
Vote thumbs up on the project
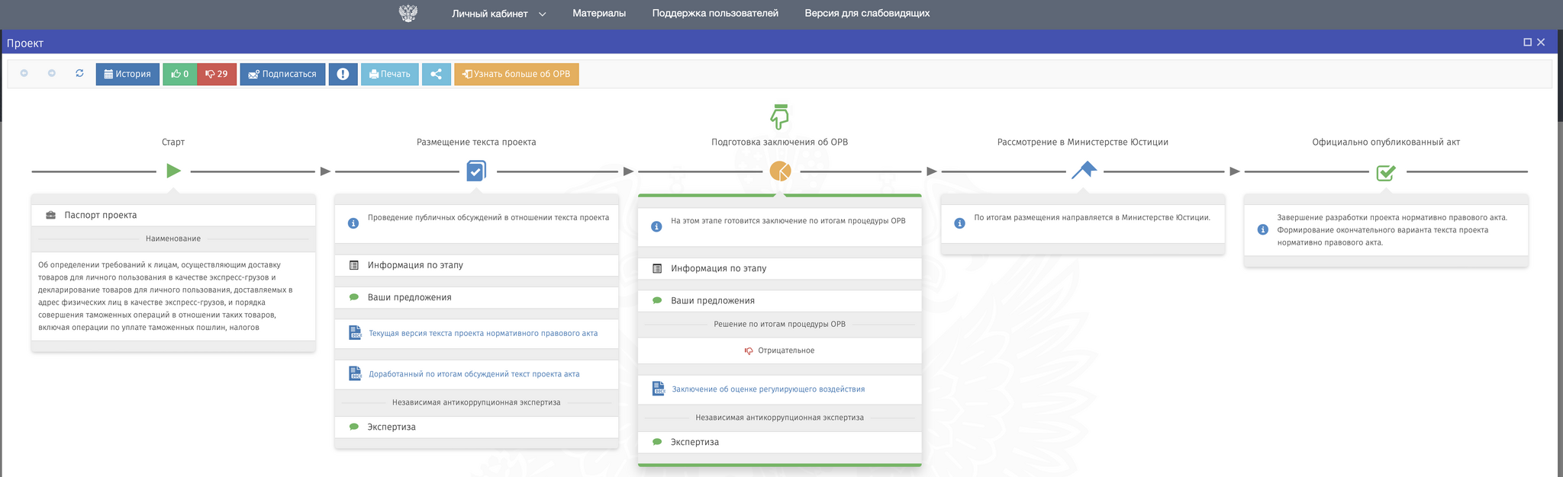(x=180, y=74)
